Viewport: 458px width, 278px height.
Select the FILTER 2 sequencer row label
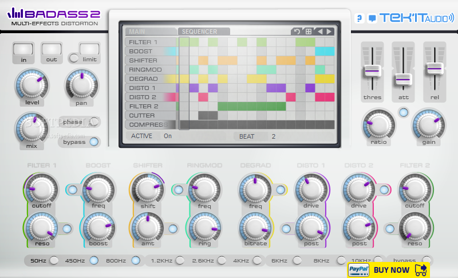(x=151, y=107)
